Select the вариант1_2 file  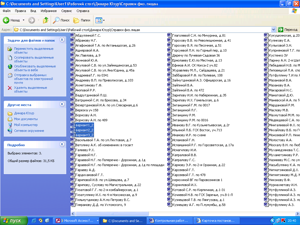(x=84, y=125)
